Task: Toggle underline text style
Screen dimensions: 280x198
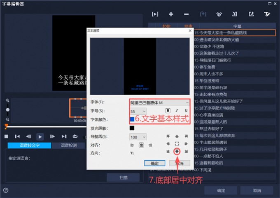Action: (186, 111)
